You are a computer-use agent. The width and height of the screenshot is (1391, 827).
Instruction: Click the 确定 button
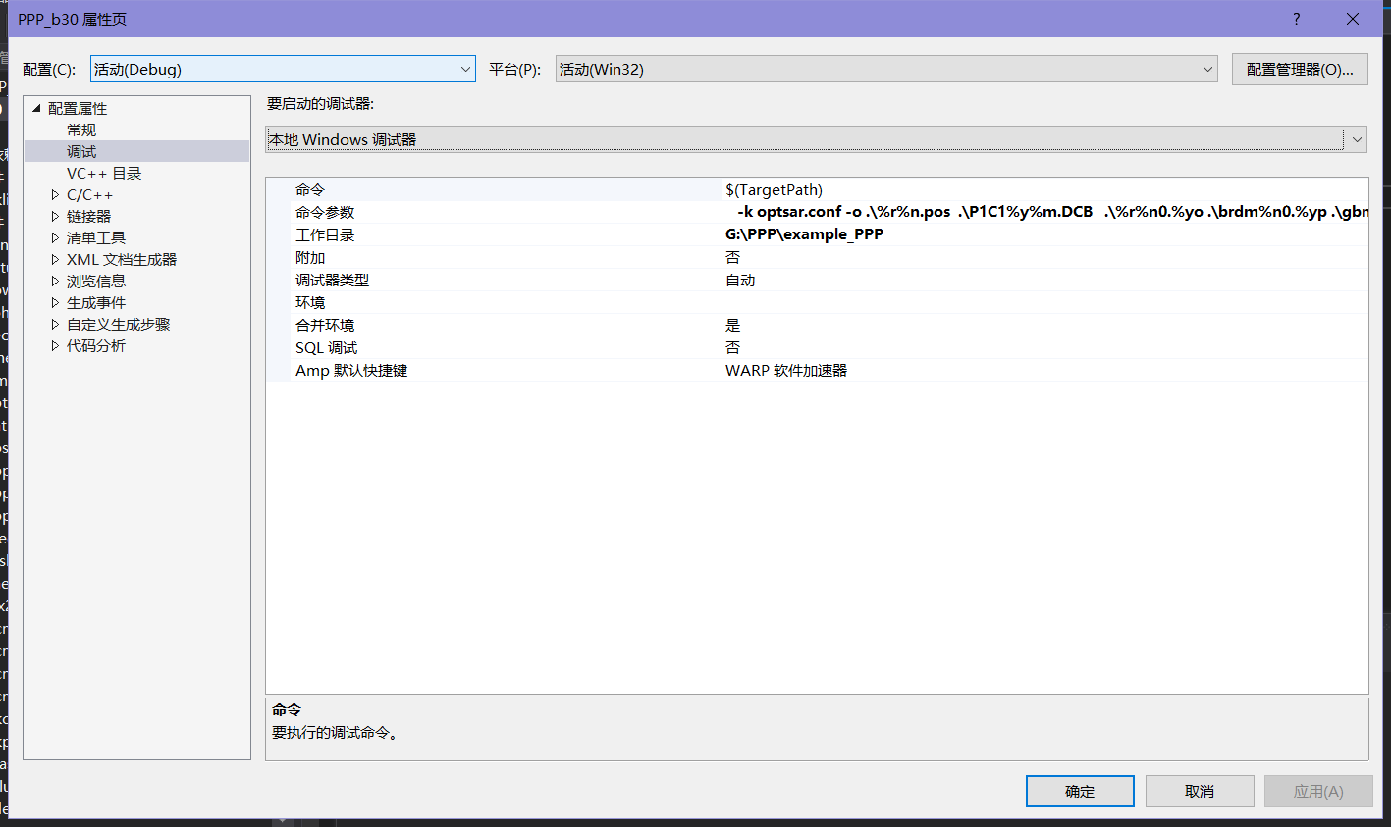tap(1080, 791)
